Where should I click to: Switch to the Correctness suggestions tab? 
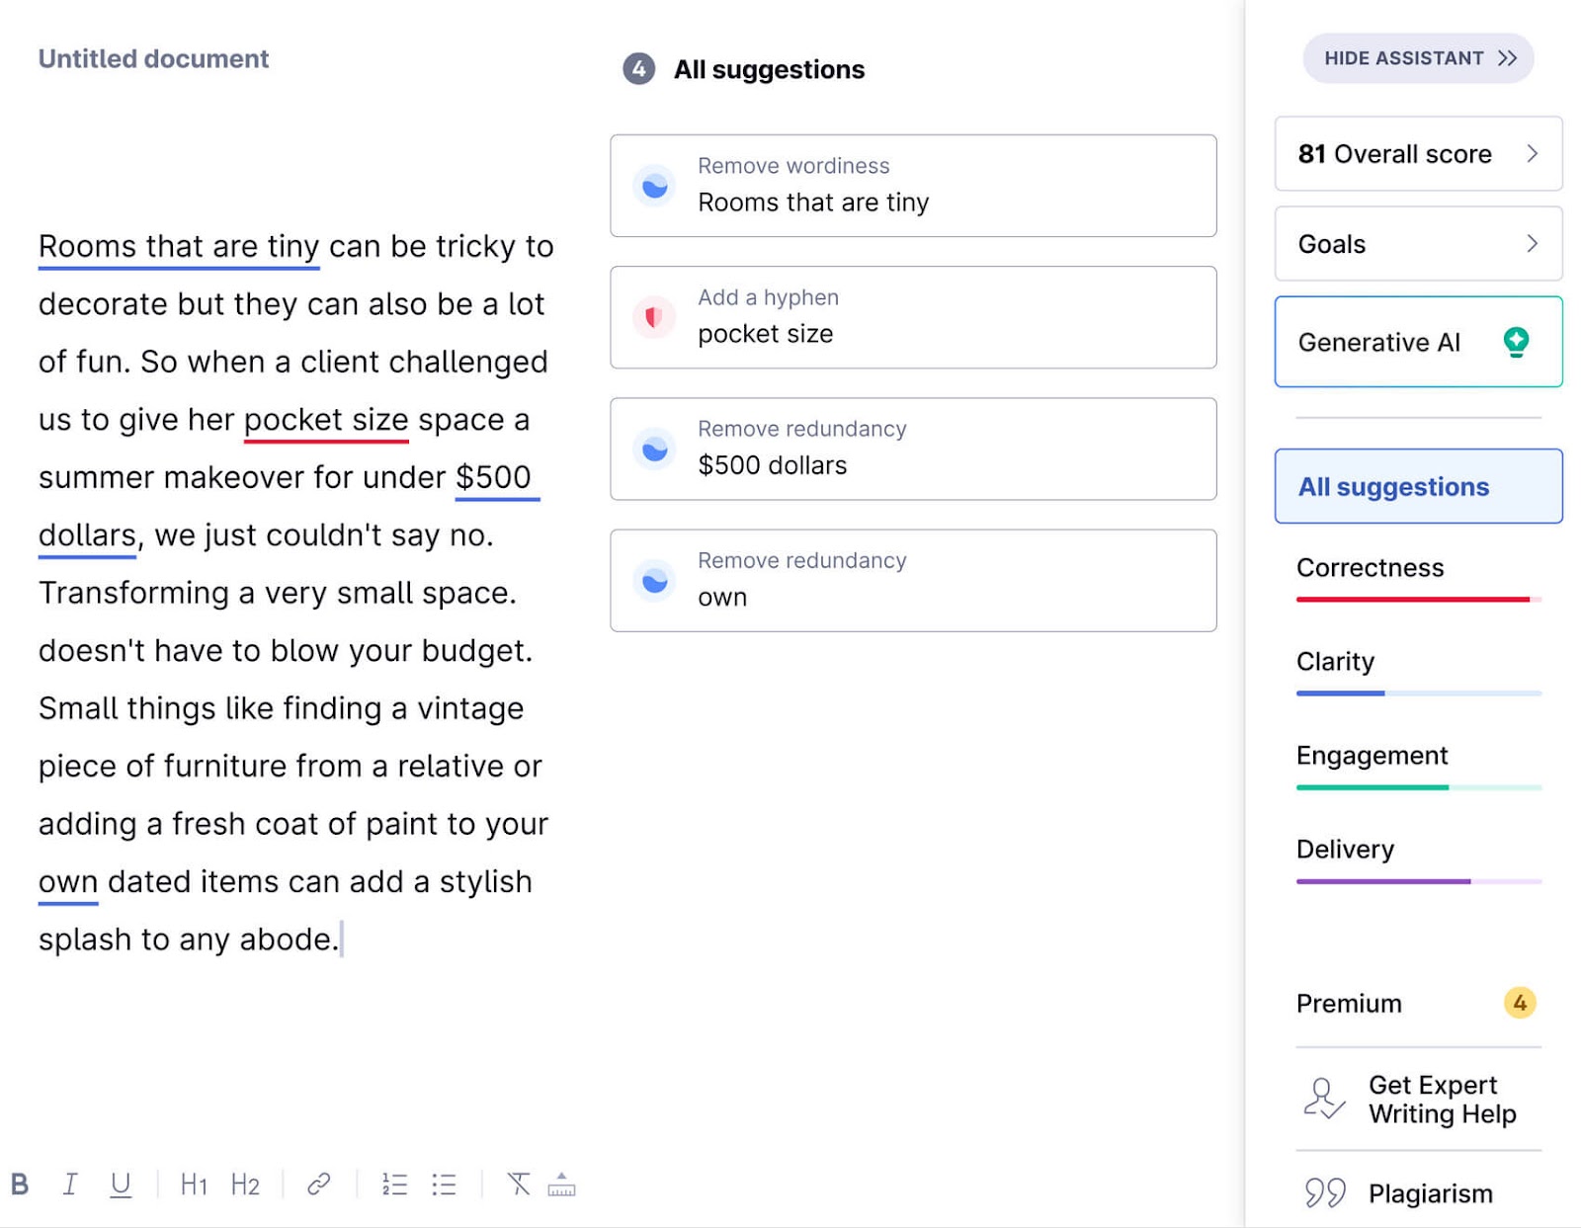(1369, 567)
